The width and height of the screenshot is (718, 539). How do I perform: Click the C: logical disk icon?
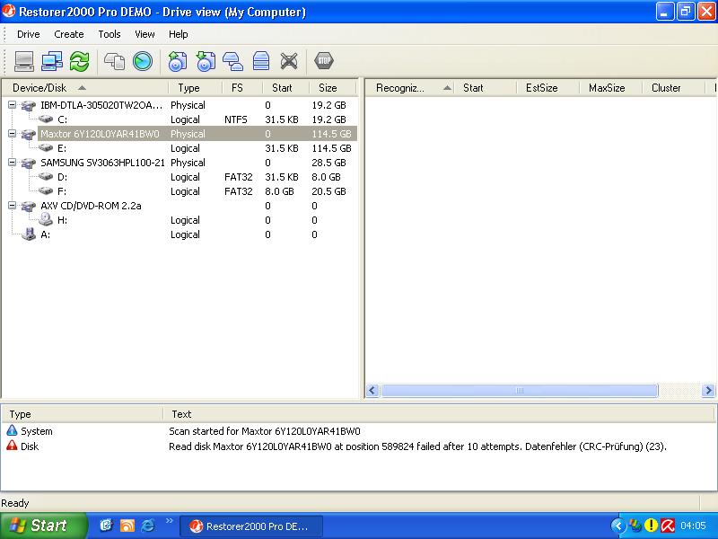[x=46, y=119]
